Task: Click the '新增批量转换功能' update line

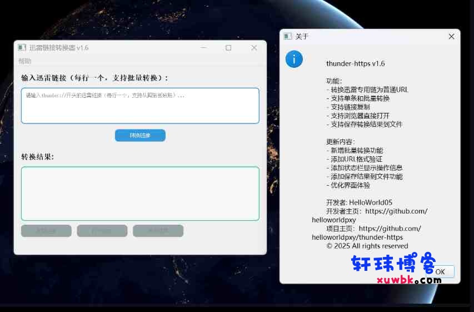Action: point(355,150)
